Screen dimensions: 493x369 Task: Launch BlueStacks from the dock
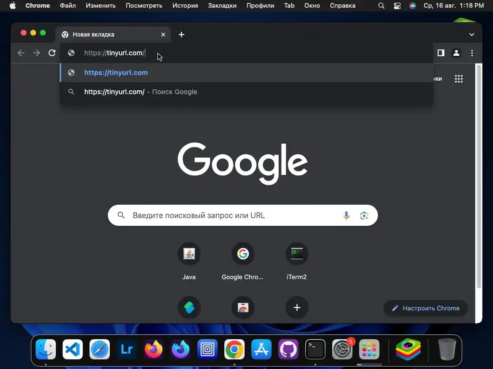tap(408, 349)
